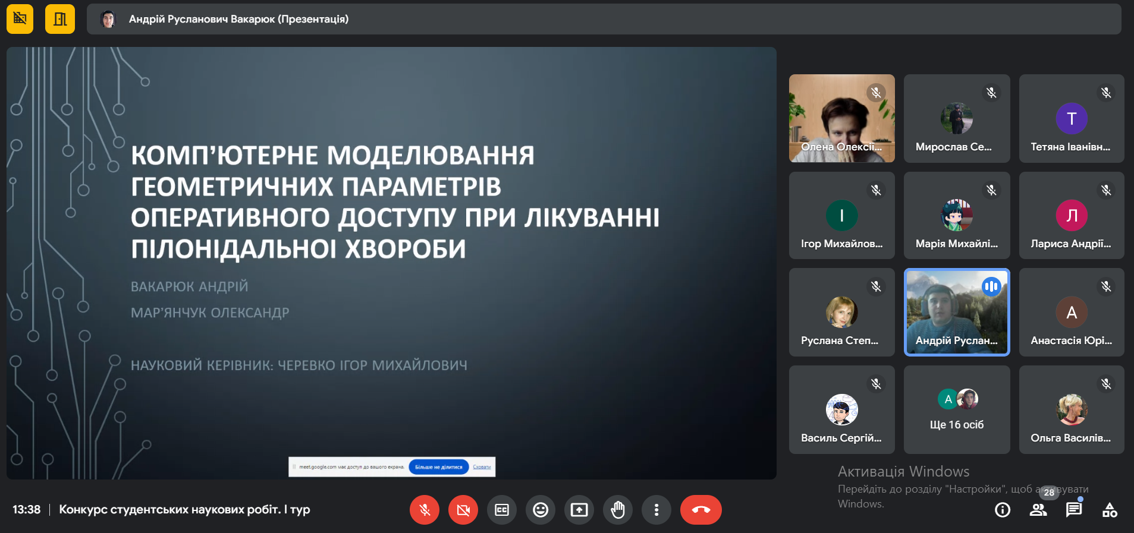This screenshot has height=533, width=1134.
Task: Click the purple T avatar
Action: pos(1072,118)
